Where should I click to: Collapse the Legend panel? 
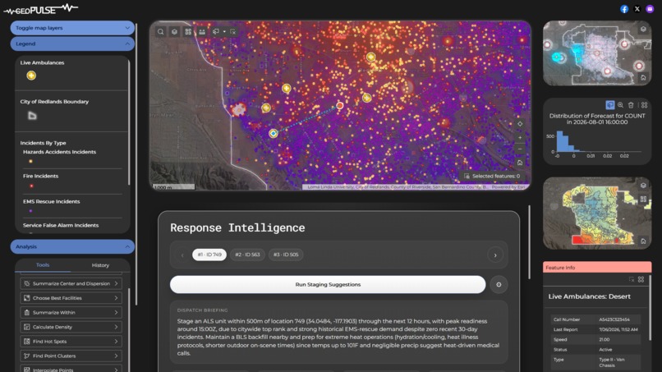click(72, 44)
